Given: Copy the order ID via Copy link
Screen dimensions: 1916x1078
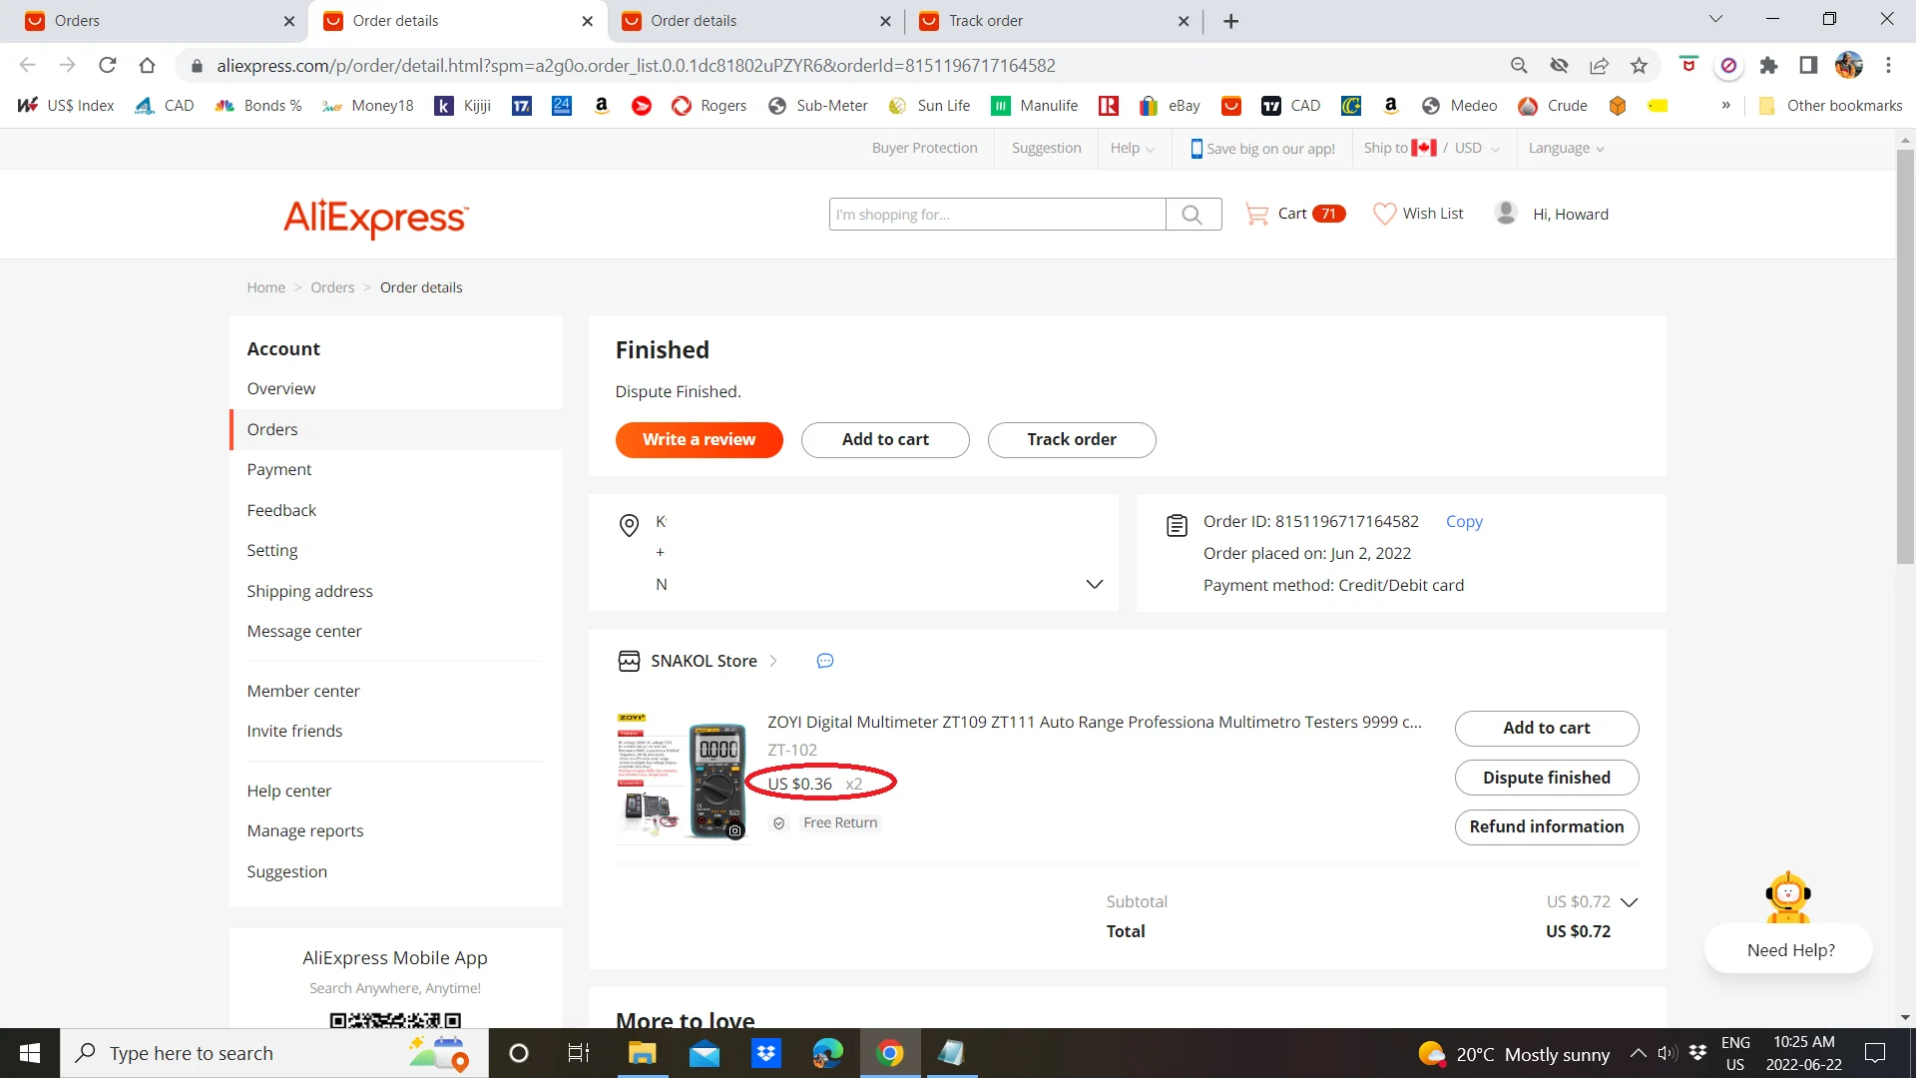Looking at the screenshot, I should 1463,522.
